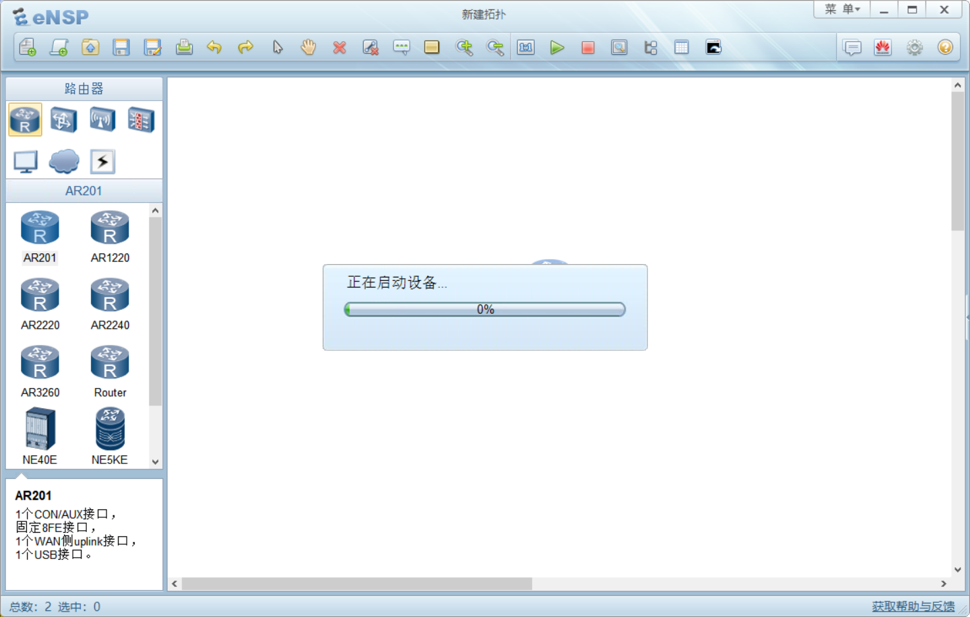This screenshot has height=617, width=970.
Task: Select the switch device category
Action: pos(63,119)
